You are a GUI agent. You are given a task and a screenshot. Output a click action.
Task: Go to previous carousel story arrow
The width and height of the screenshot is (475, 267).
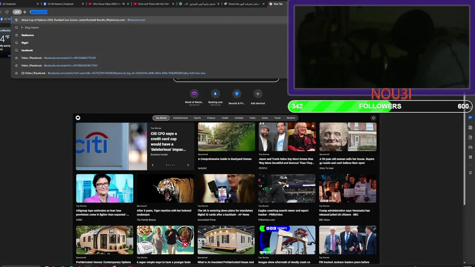pyautogui.click(x=153, y=165)
